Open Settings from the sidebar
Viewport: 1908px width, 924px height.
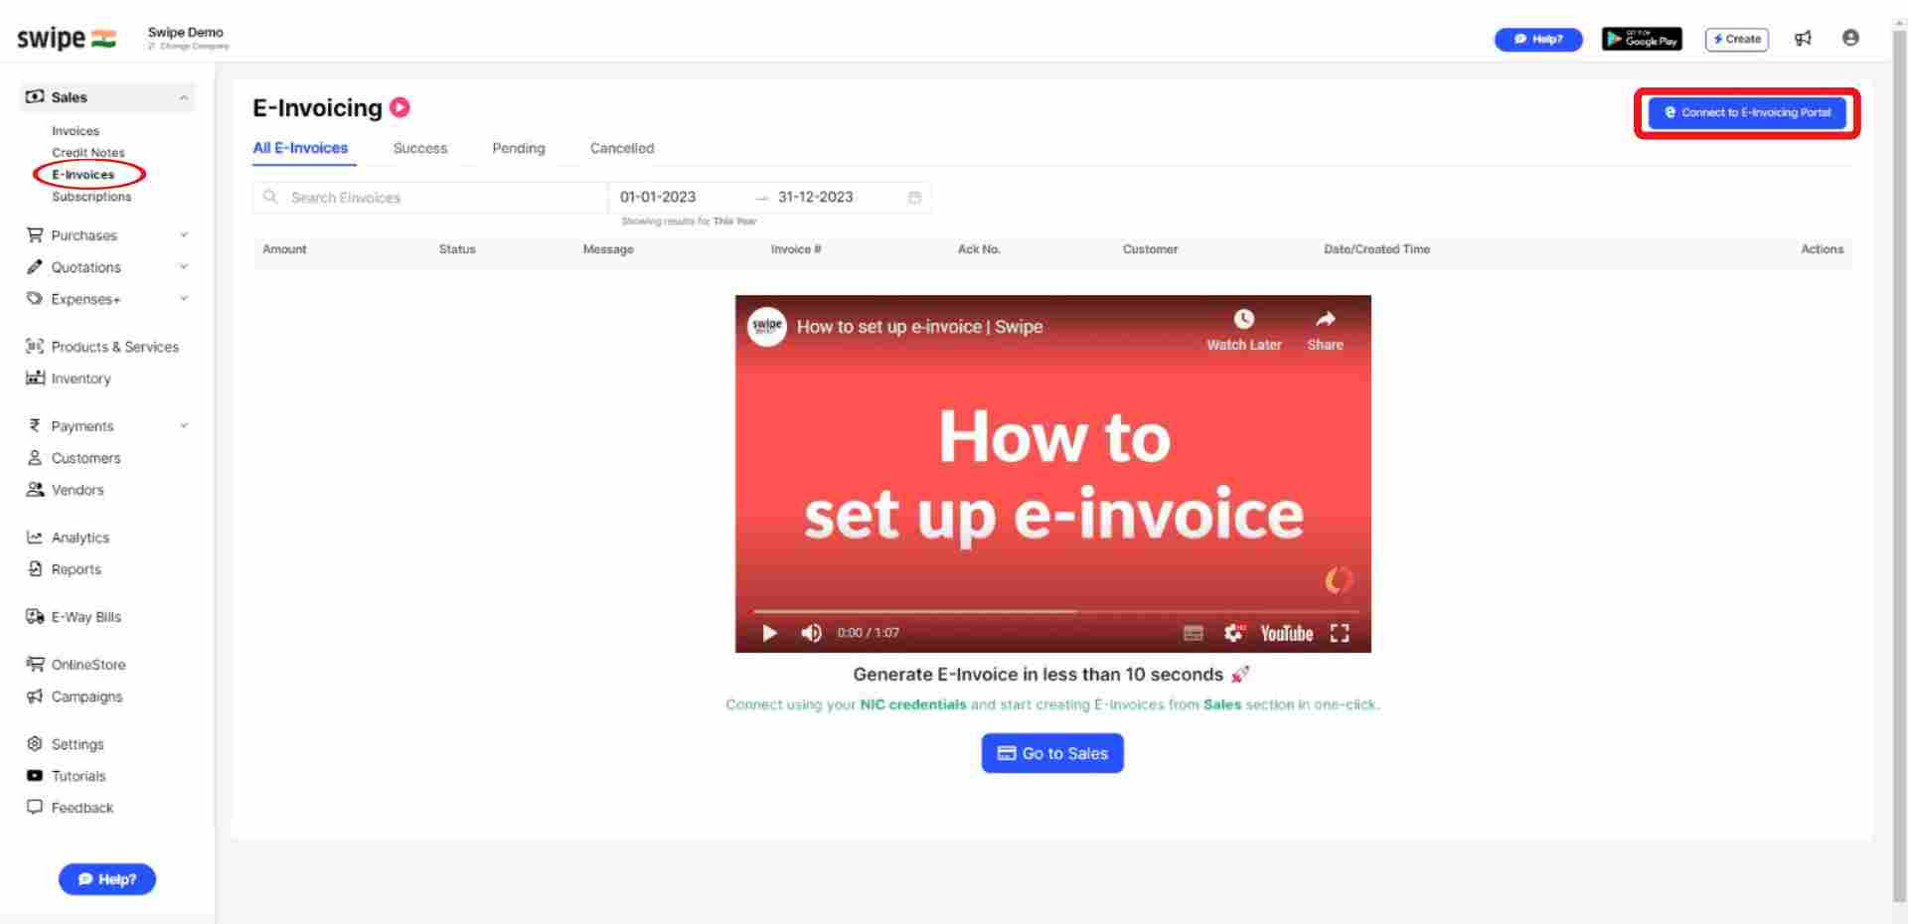78,744
